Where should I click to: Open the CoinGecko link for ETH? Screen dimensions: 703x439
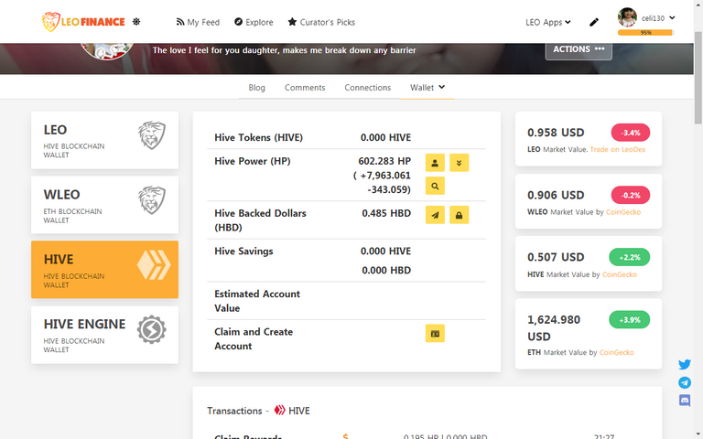(x=616, y=352)
